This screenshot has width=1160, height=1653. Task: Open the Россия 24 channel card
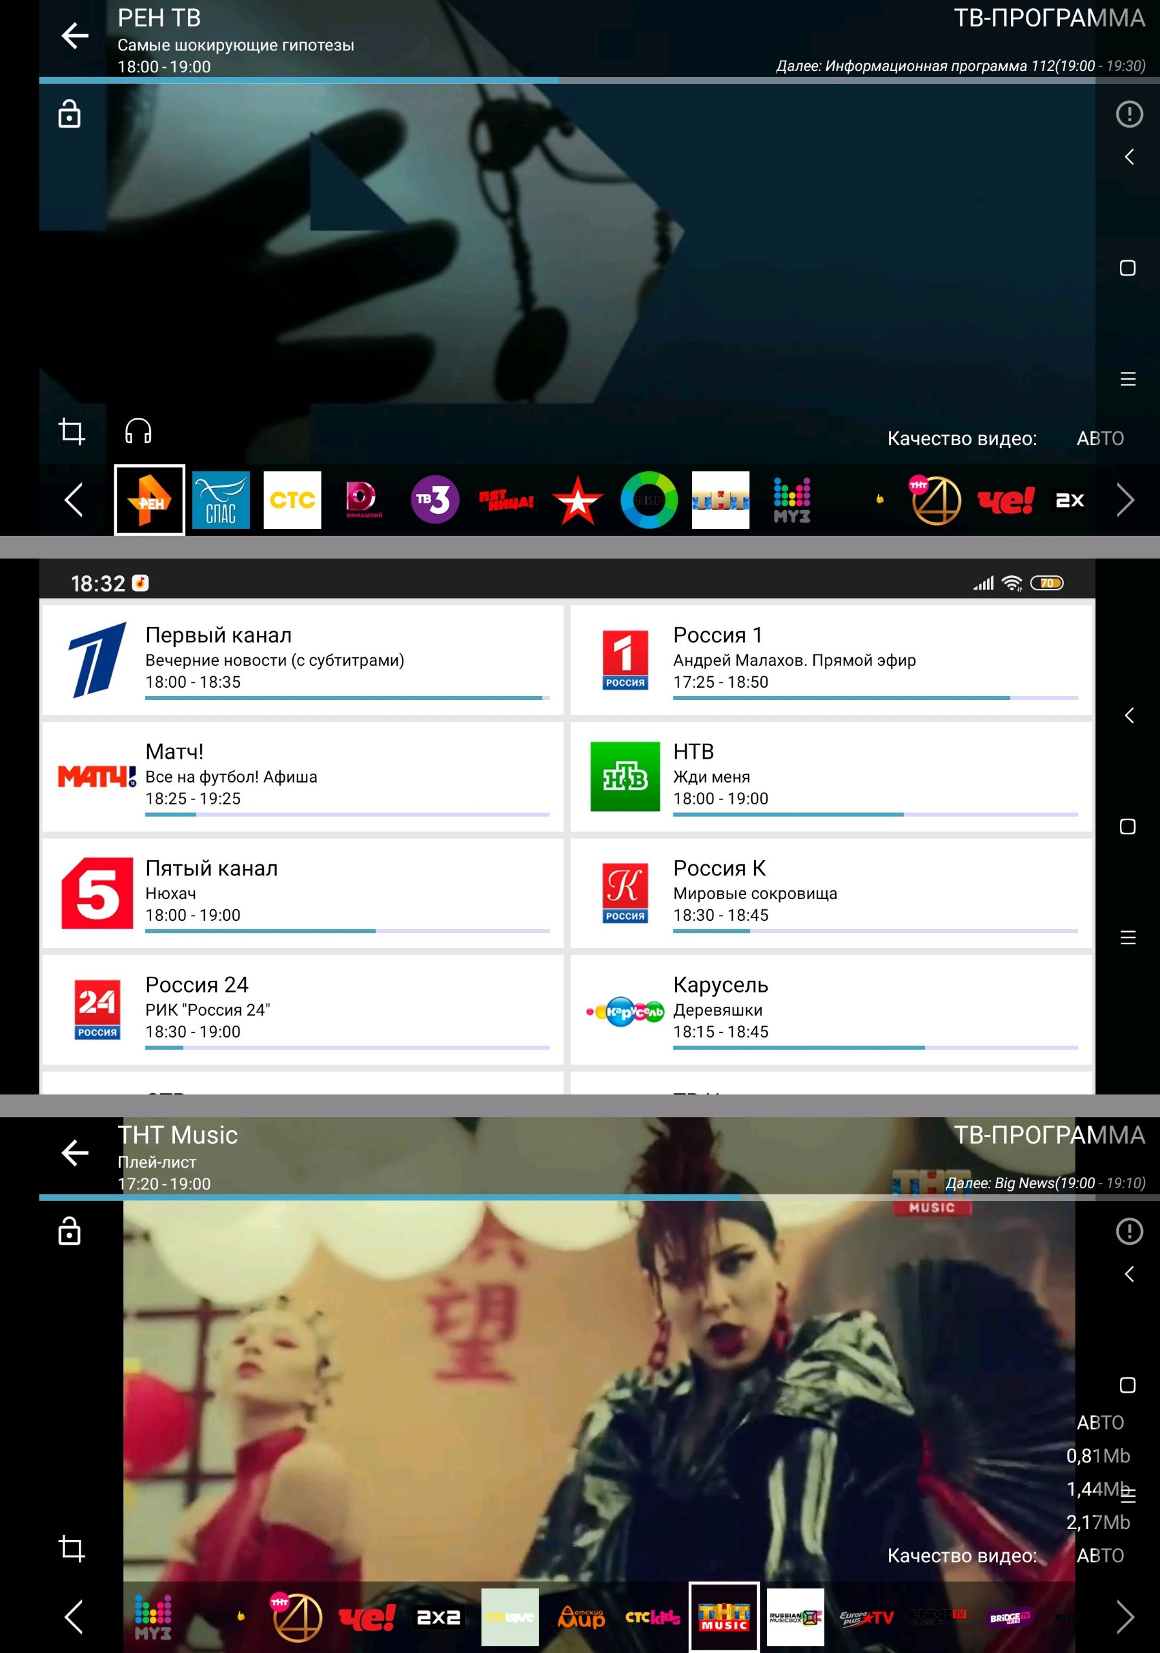click(303, 1009)
